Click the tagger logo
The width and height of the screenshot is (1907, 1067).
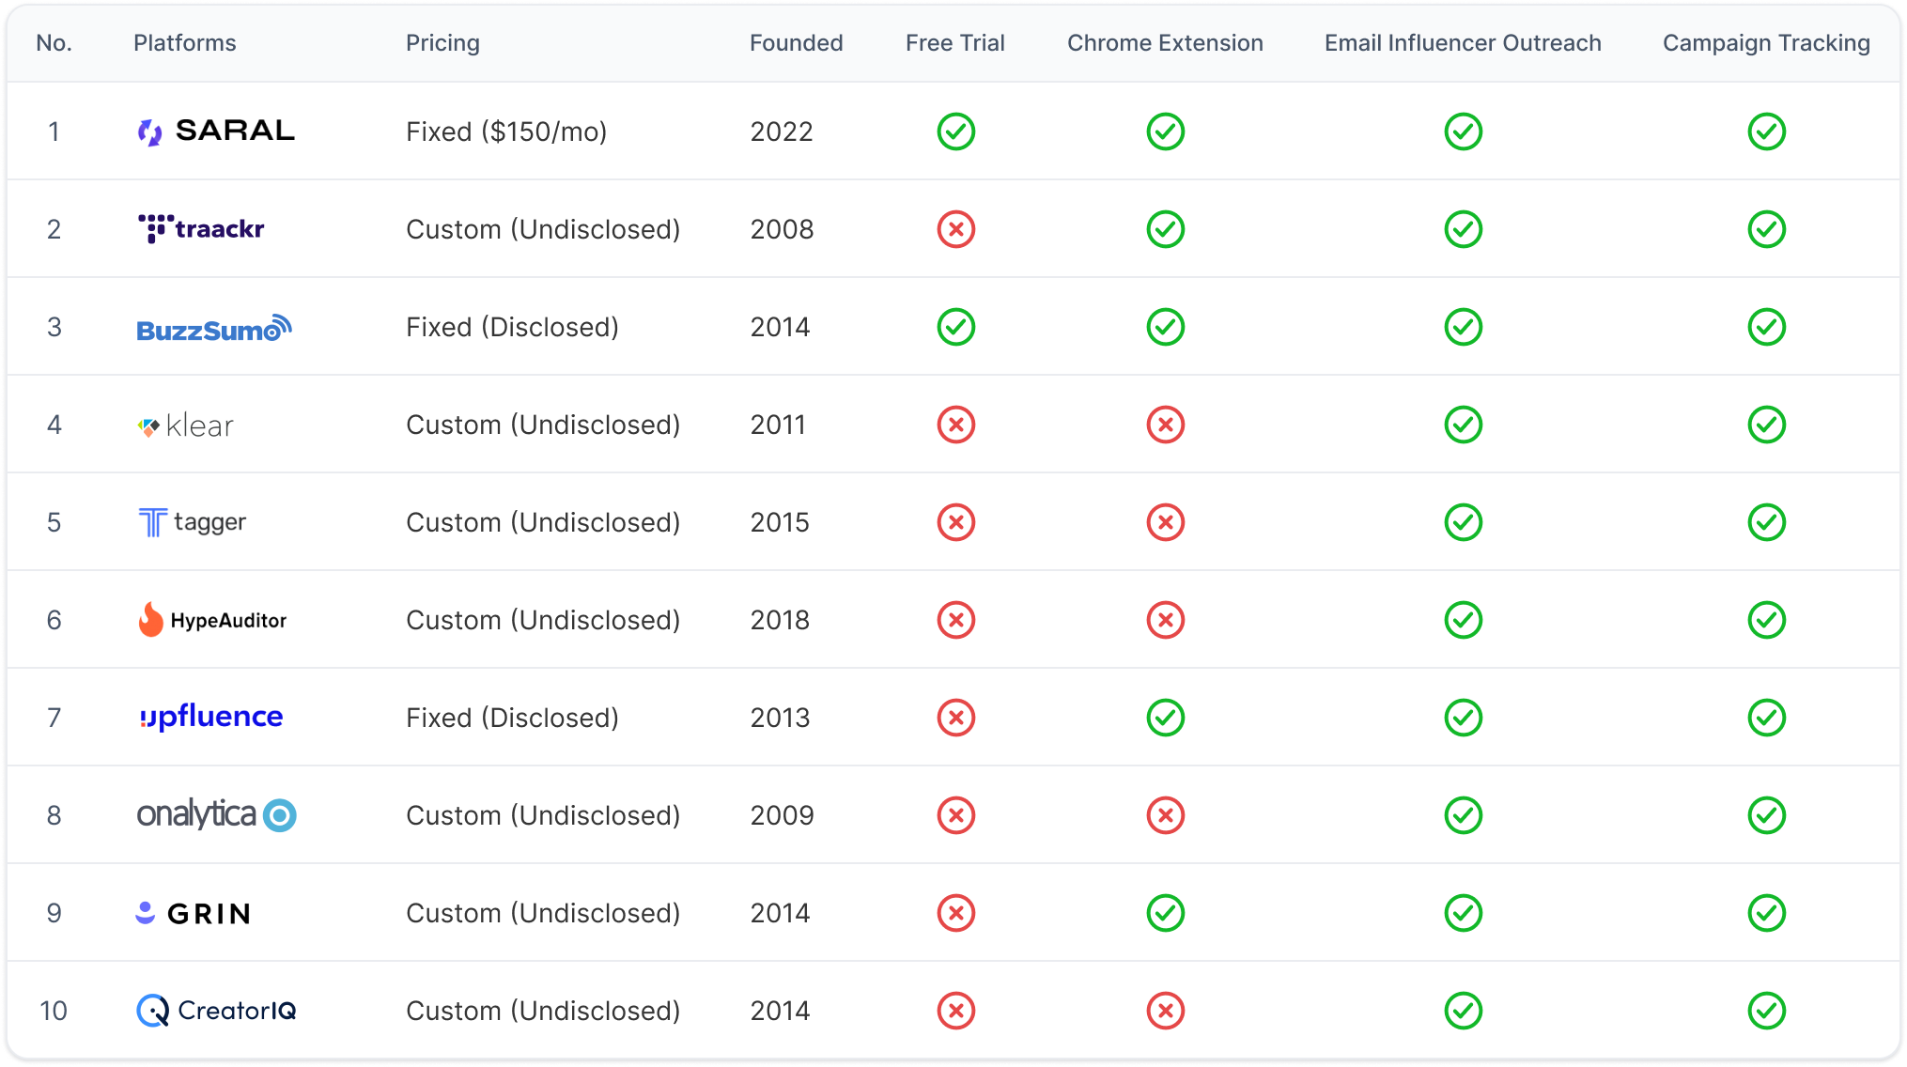coord(192,522)
